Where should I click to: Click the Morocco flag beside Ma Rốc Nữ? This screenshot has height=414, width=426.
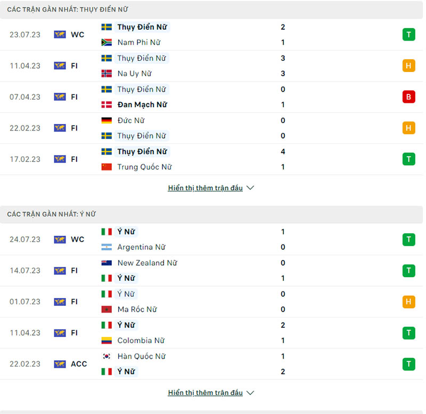point(106,309)
